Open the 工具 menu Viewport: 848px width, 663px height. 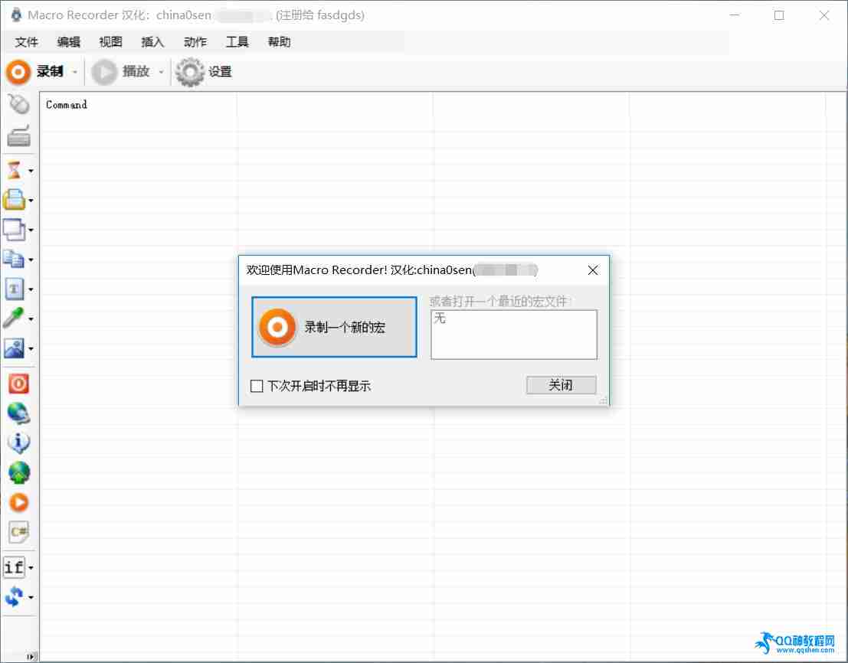(237, 42)
